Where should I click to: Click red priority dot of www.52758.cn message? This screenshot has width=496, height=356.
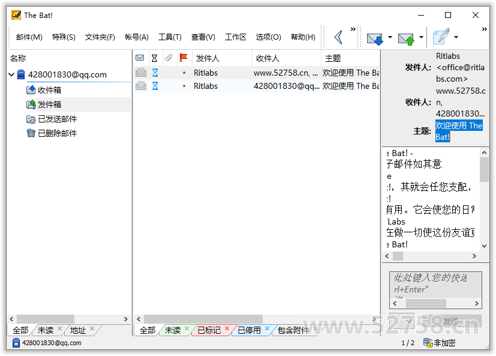click(x=184, y=73)
